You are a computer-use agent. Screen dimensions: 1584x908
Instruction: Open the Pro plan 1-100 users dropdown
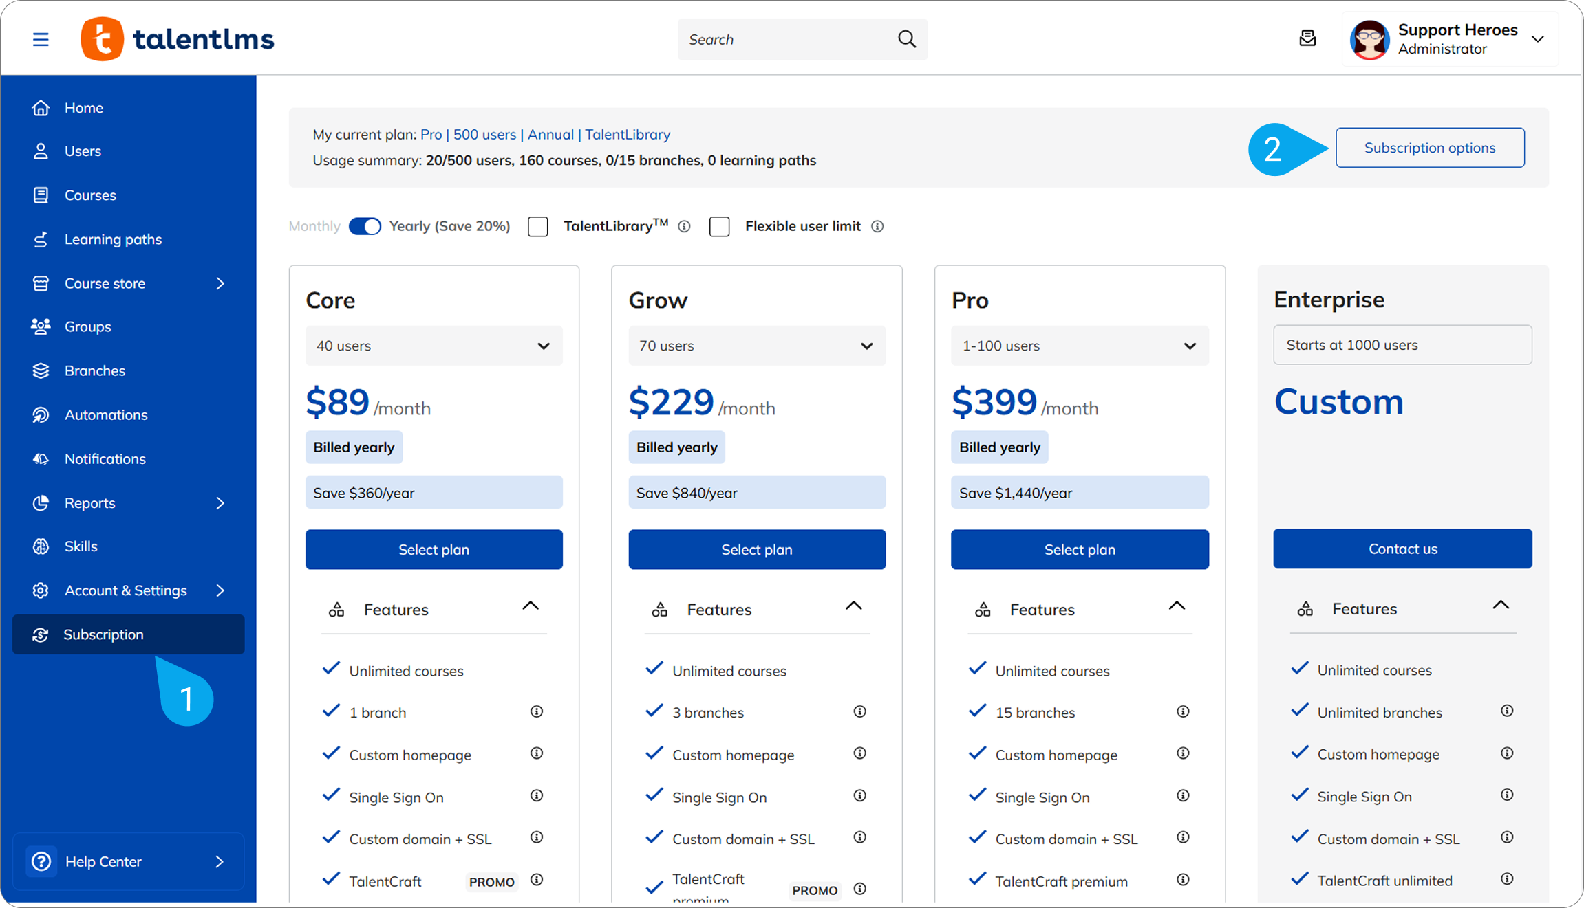pos(1079,346)
